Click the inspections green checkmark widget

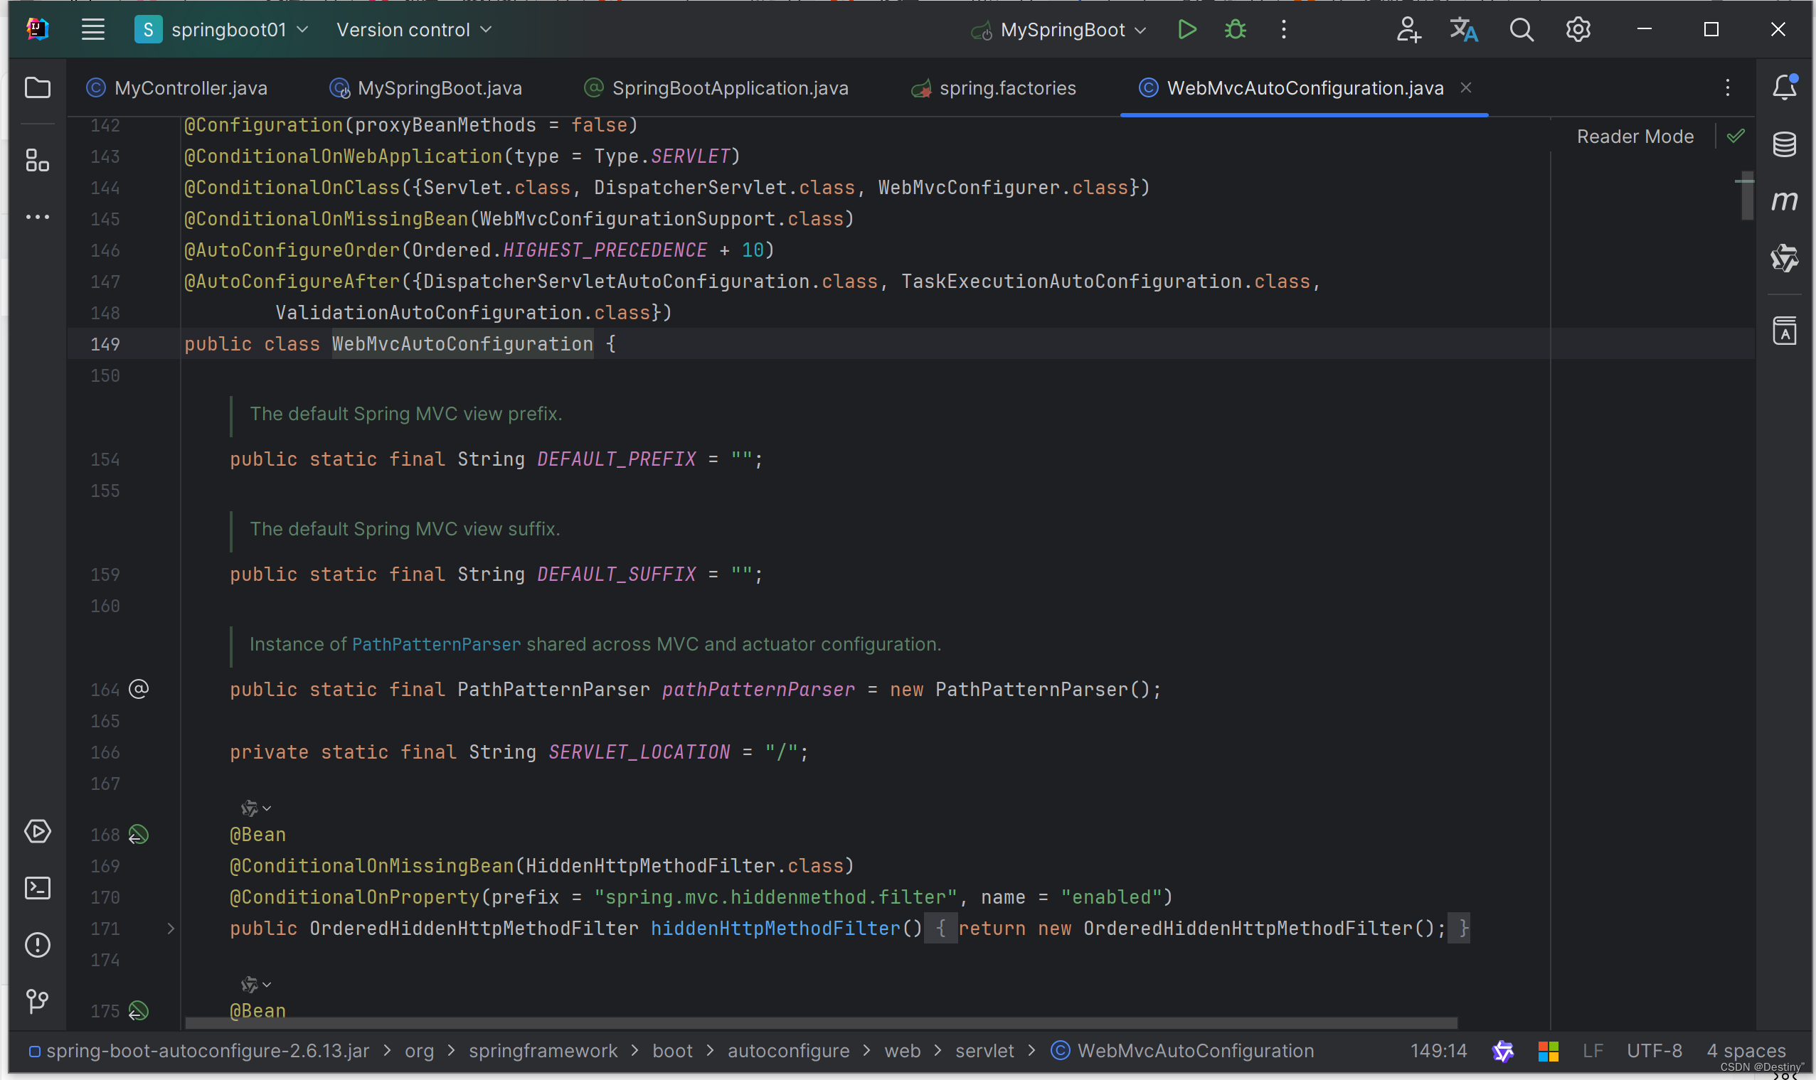1736,136
